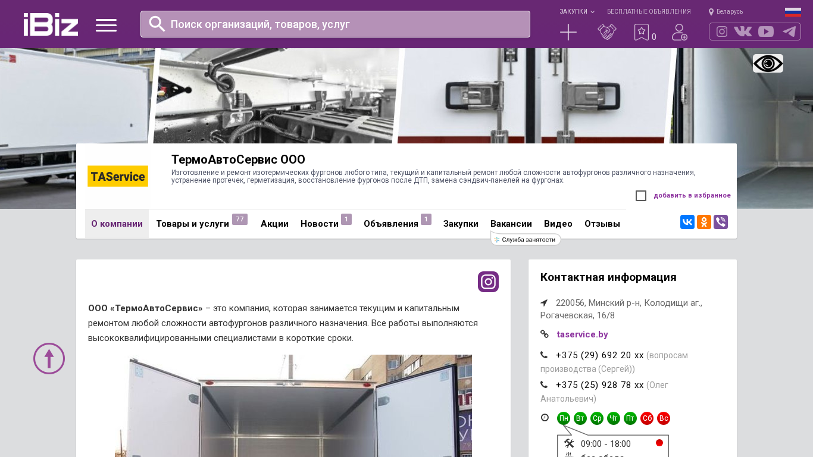Click the open van body photo
The image size is (813, 457).
(x=293, y=406)
